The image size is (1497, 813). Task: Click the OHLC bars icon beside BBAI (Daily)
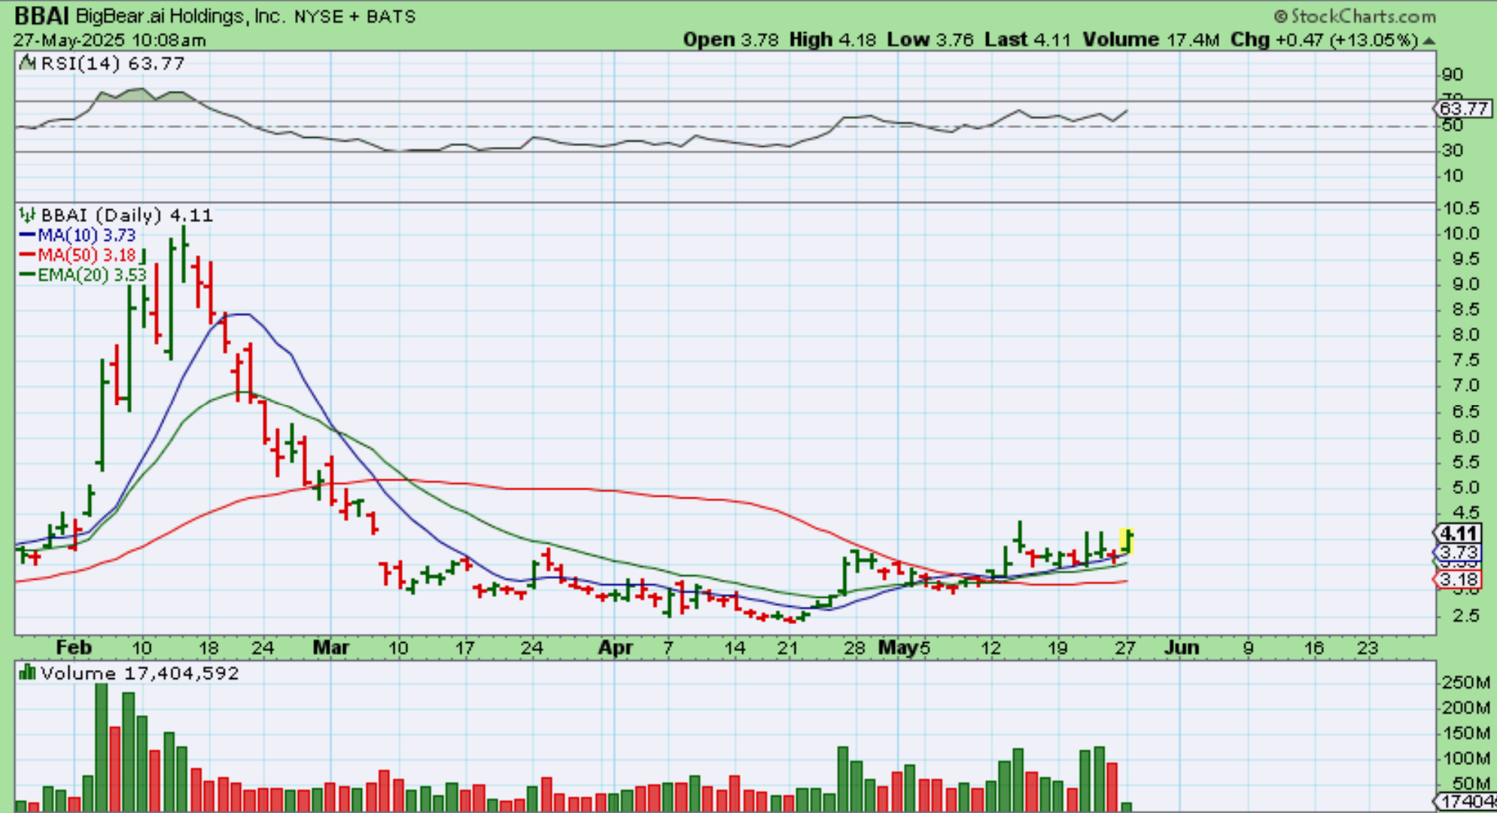click(28, 215)
